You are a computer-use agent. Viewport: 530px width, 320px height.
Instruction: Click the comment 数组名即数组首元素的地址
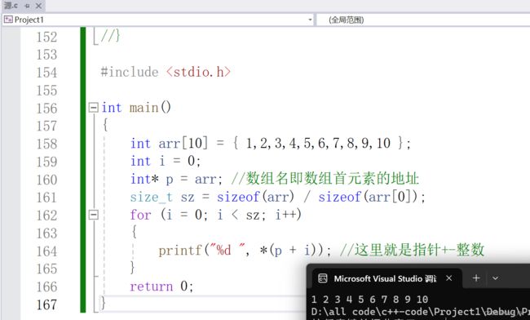click(x=325, y=179)
